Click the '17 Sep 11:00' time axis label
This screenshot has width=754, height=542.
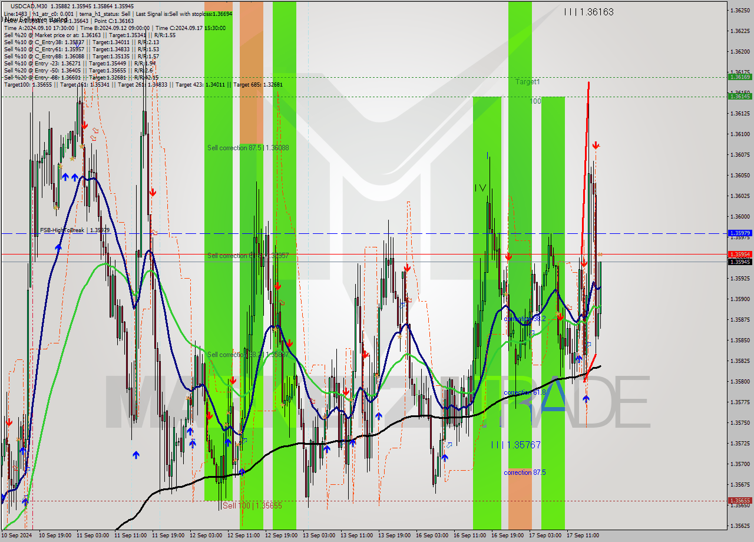584,536
